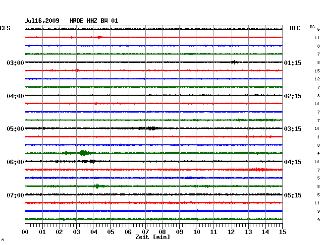This screenshot has width=322, height=245.
Task: Click minute tick label 12 on axis
Action: tap(231, 232)
